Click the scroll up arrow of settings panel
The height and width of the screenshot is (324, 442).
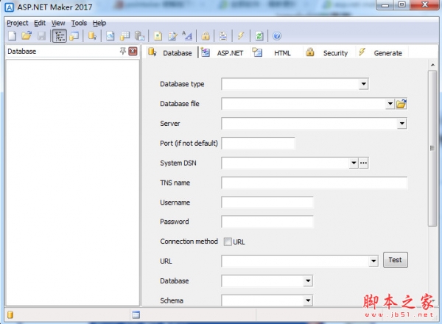click(432, 65)
